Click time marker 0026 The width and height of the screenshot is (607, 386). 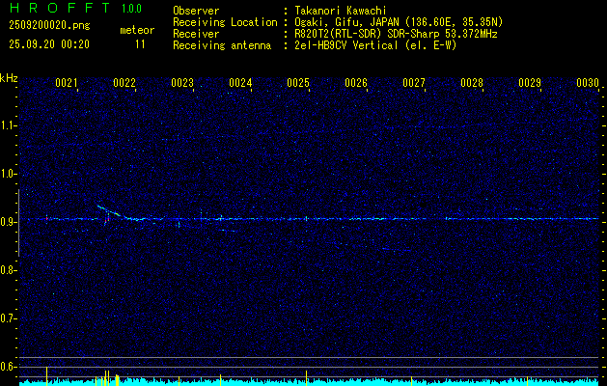coord(356,83)
